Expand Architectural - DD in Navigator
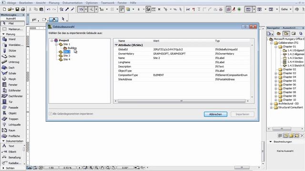The image size is (305, 171). point(271,104)
